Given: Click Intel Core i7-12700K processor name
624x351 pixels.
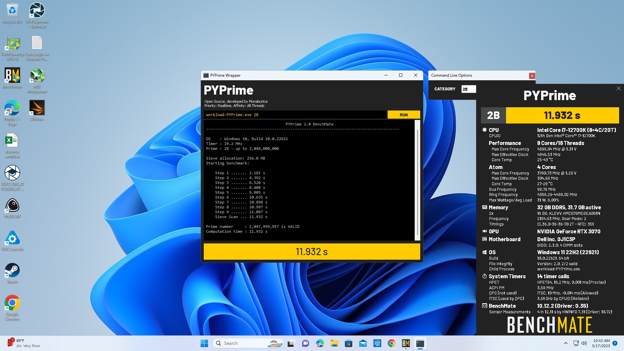Looking at the screenshot, I should 577,130.
